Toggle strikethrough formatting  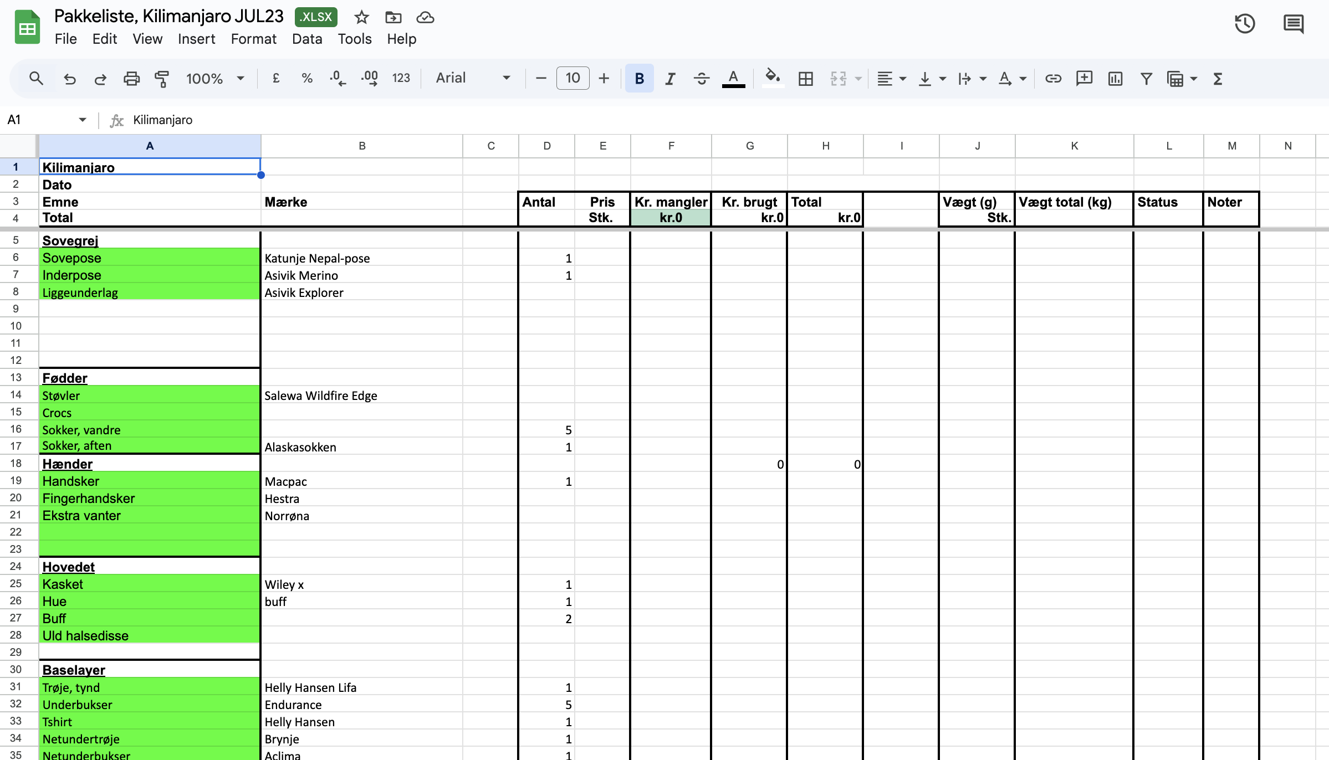coord(702,79)
